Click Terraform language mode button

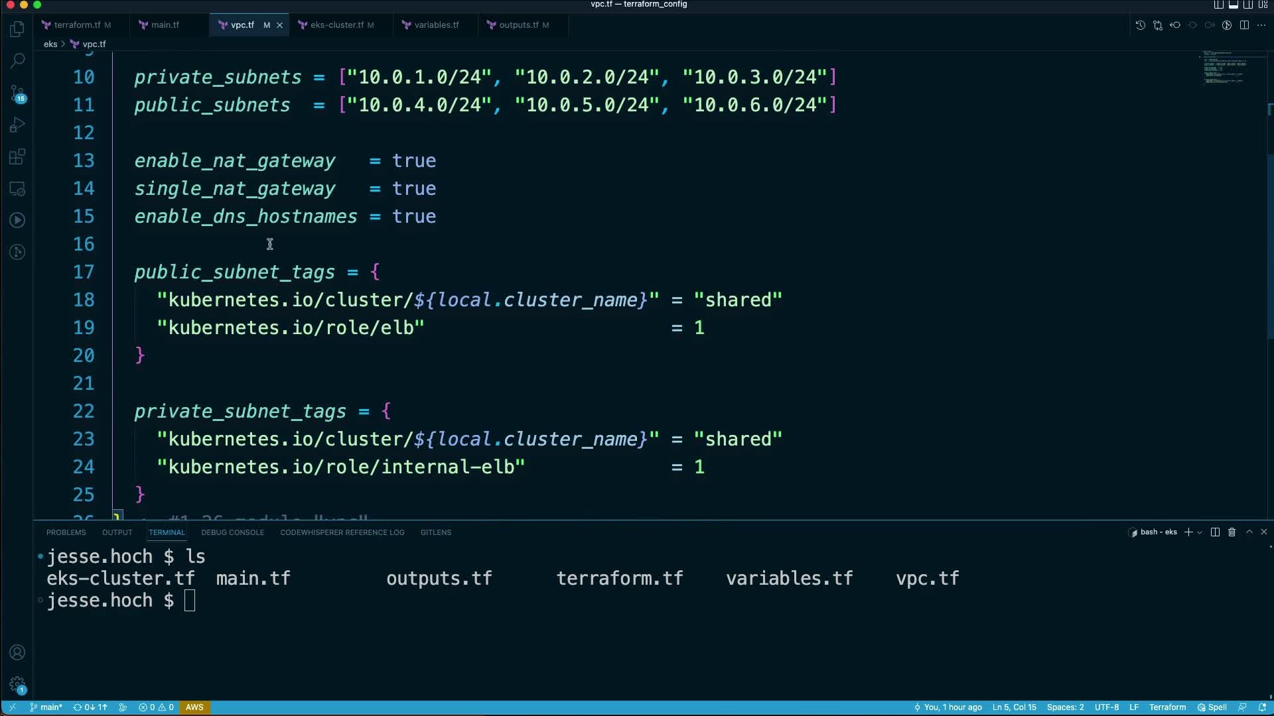tap(1167, 707)
